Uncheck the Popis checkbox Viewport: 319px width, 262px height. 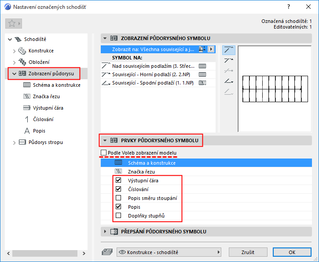118,207
